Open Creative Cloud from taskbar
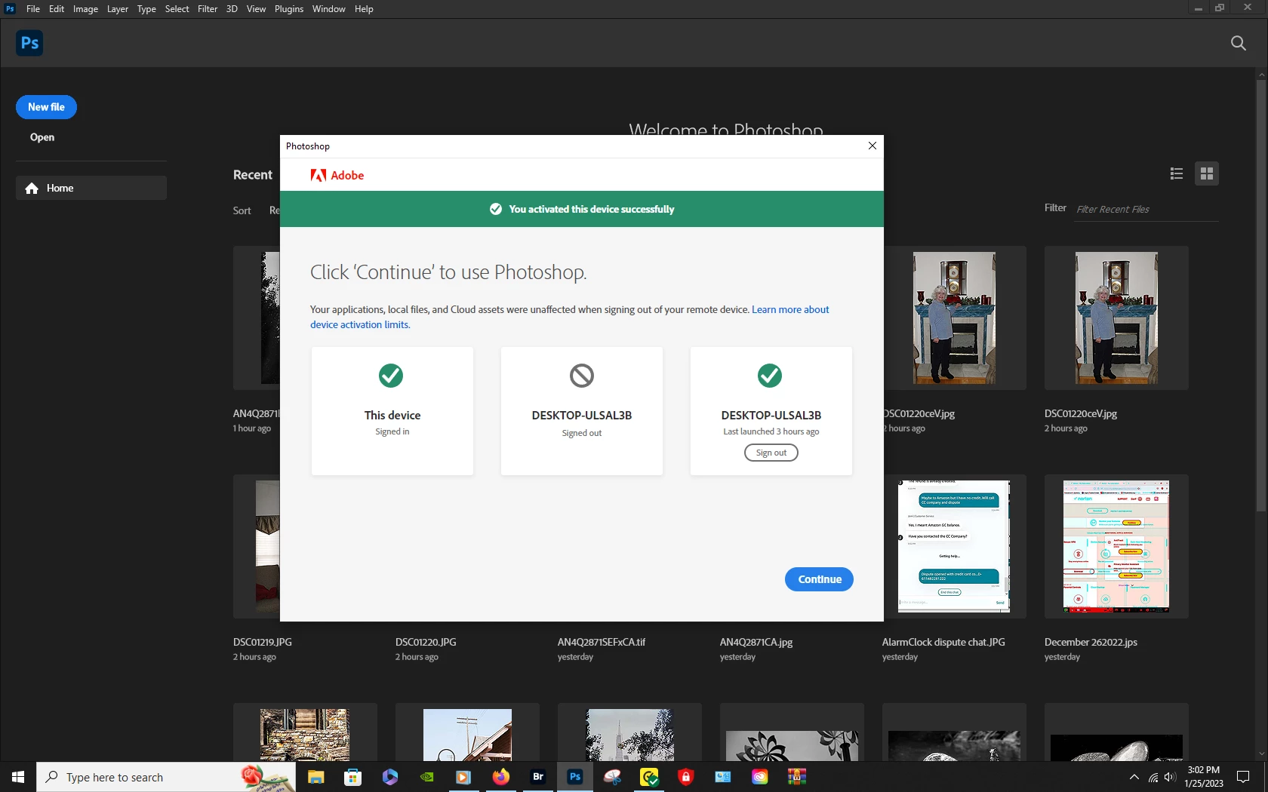Image resolution: width=1268 pixels, height=792 pixels. 759,777
